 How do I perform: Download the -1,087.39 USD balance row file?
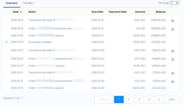[x=173, y=21]
